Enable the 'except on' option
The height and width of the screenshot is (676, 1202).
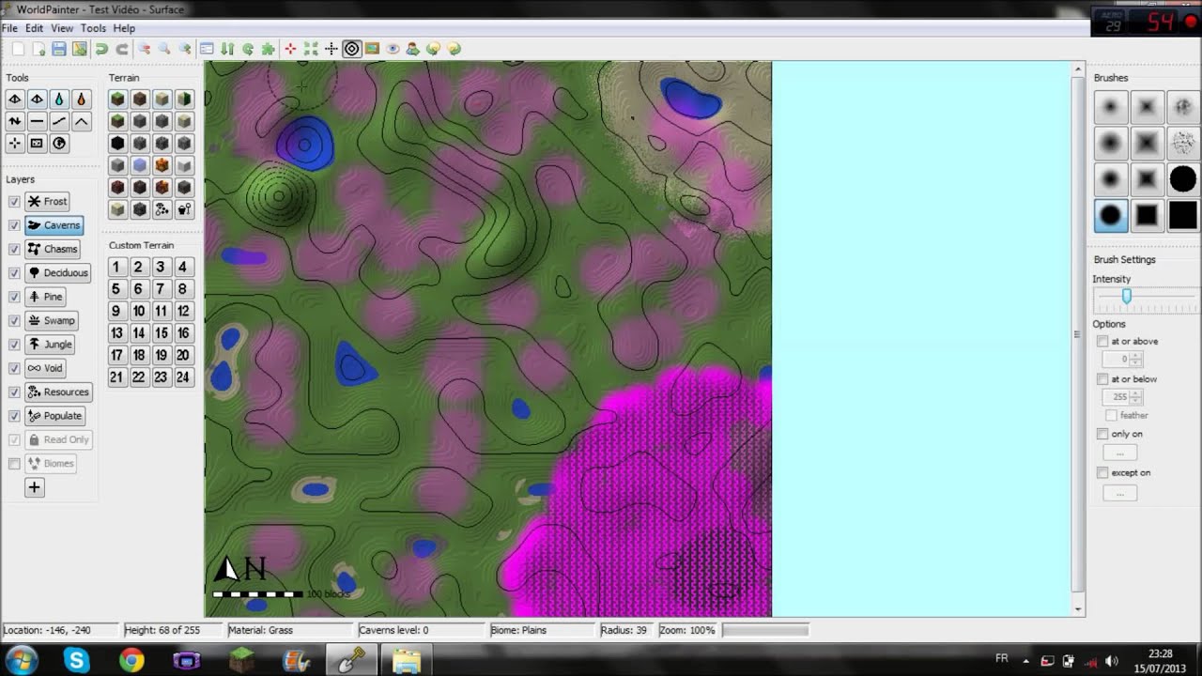click(1102, 472)
